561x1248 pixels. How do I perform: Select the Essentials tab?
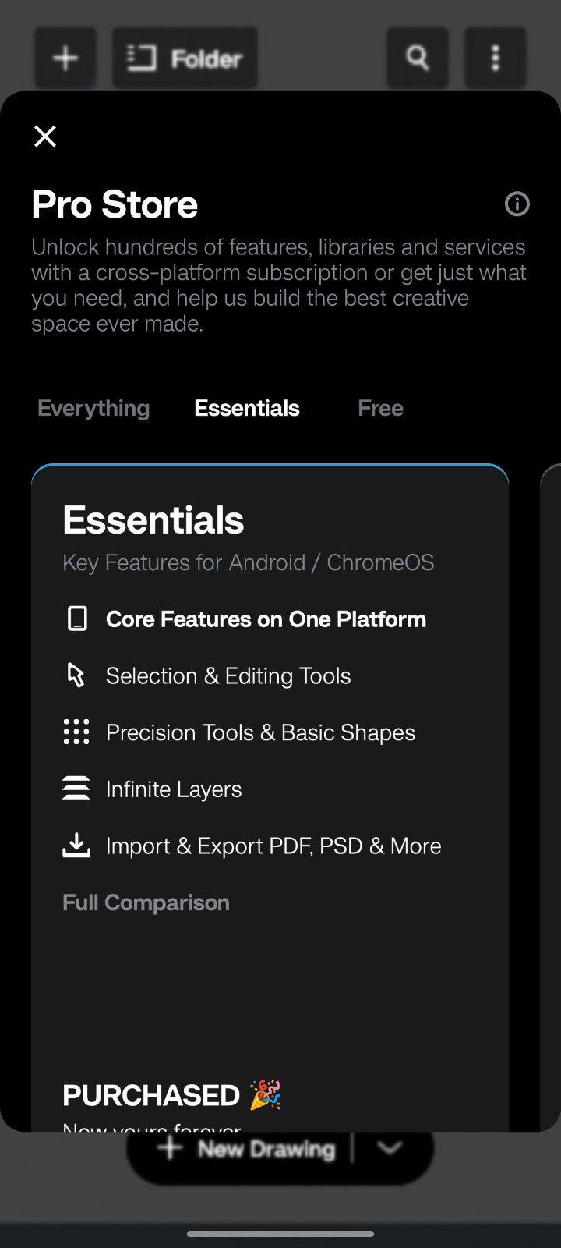[247, 408]
